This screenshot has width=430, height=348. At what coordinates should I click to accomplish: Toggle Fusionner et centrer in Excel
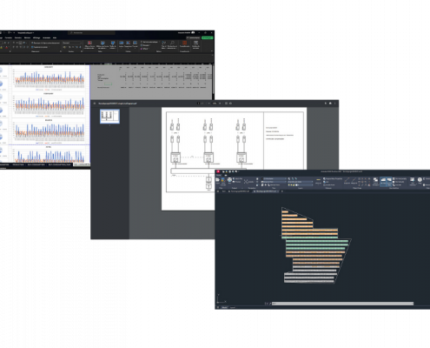point(41,47)
